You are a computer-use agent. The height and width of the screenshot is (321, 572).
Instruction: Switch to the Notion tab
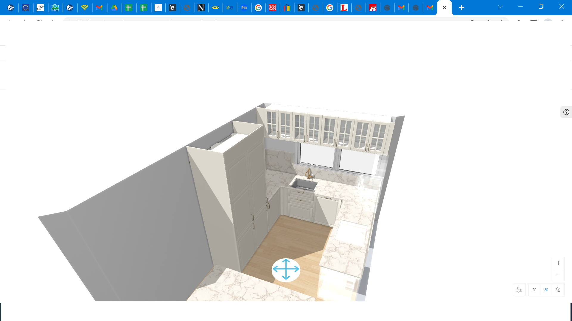pyautogui.click(x=201, y=8)
